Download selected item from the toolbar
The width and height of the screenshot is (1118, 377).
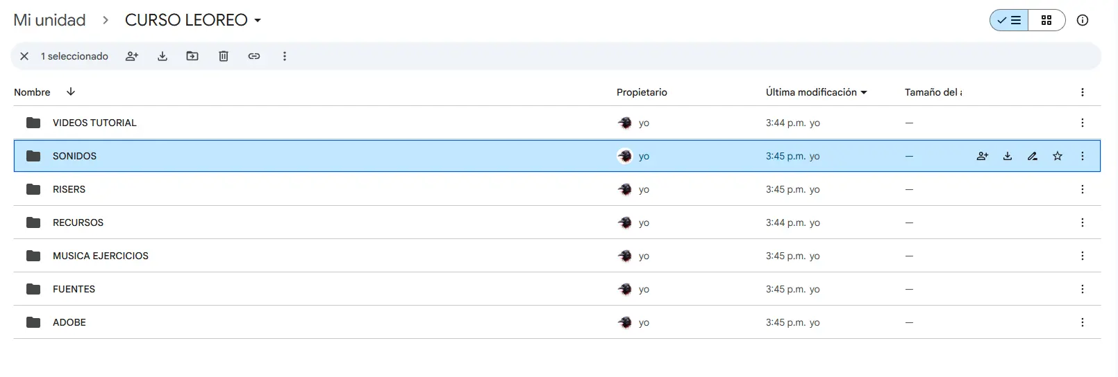[x=162, y=56]
